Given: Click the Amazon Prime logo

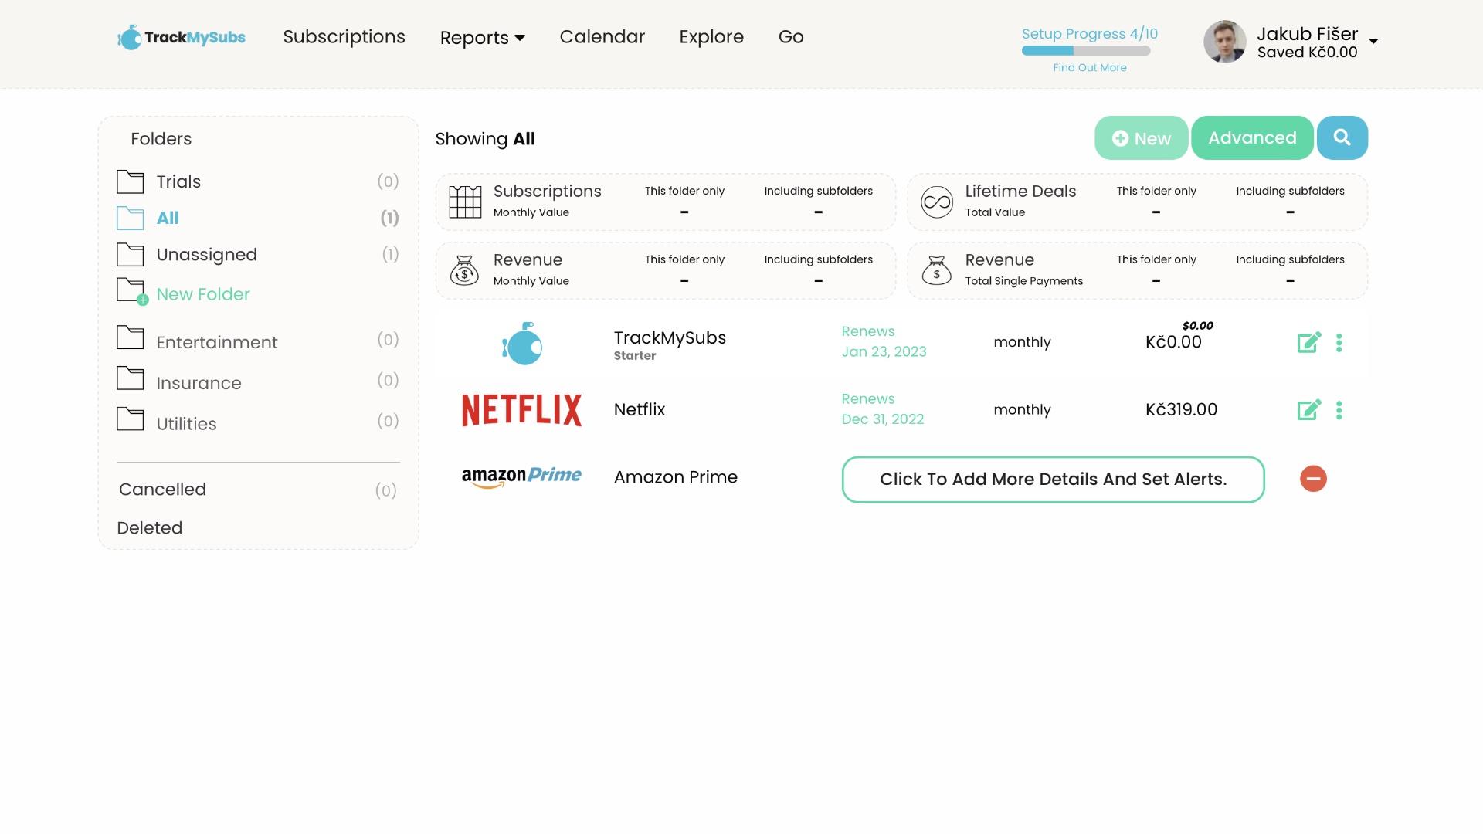Looking at the screenshot, I should coord(521,477).
